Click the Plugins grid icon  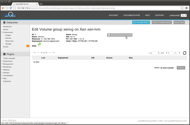click(4, 54)
